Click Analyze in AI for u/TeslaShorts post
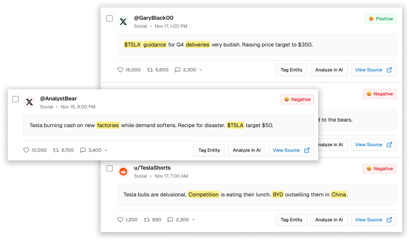Image resolution: width=410 pixels, height=241 pixels. [x=329, y=220]
